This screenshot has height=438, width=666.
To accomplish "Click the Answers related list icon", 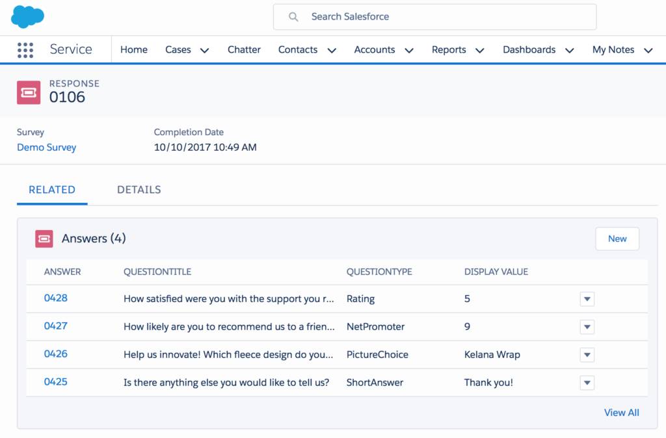I will pyautogui.click(x=44, y=238).
